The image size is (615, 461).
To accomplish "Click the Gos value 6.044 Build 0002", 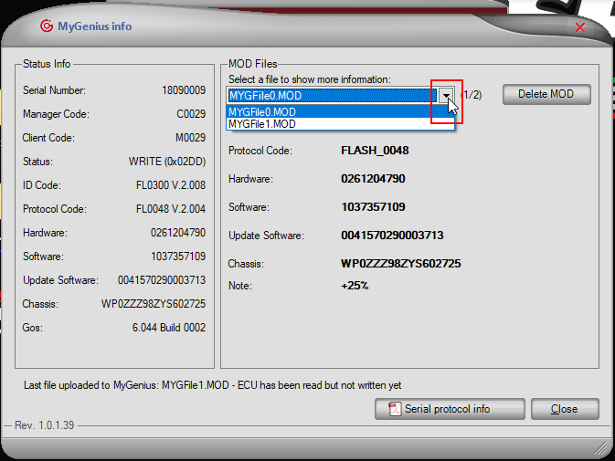I will pos(169,328).
